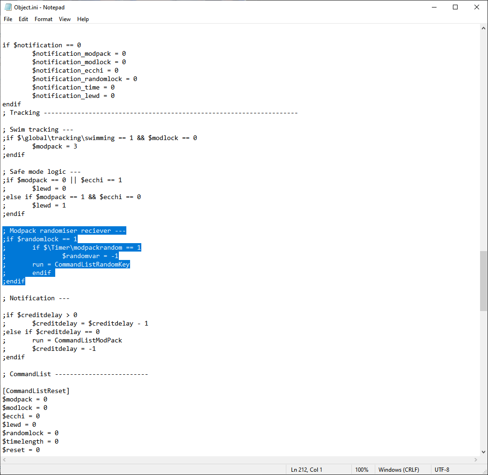Click highlighted line ';if $randomlock == 1'

pos(40,239)
